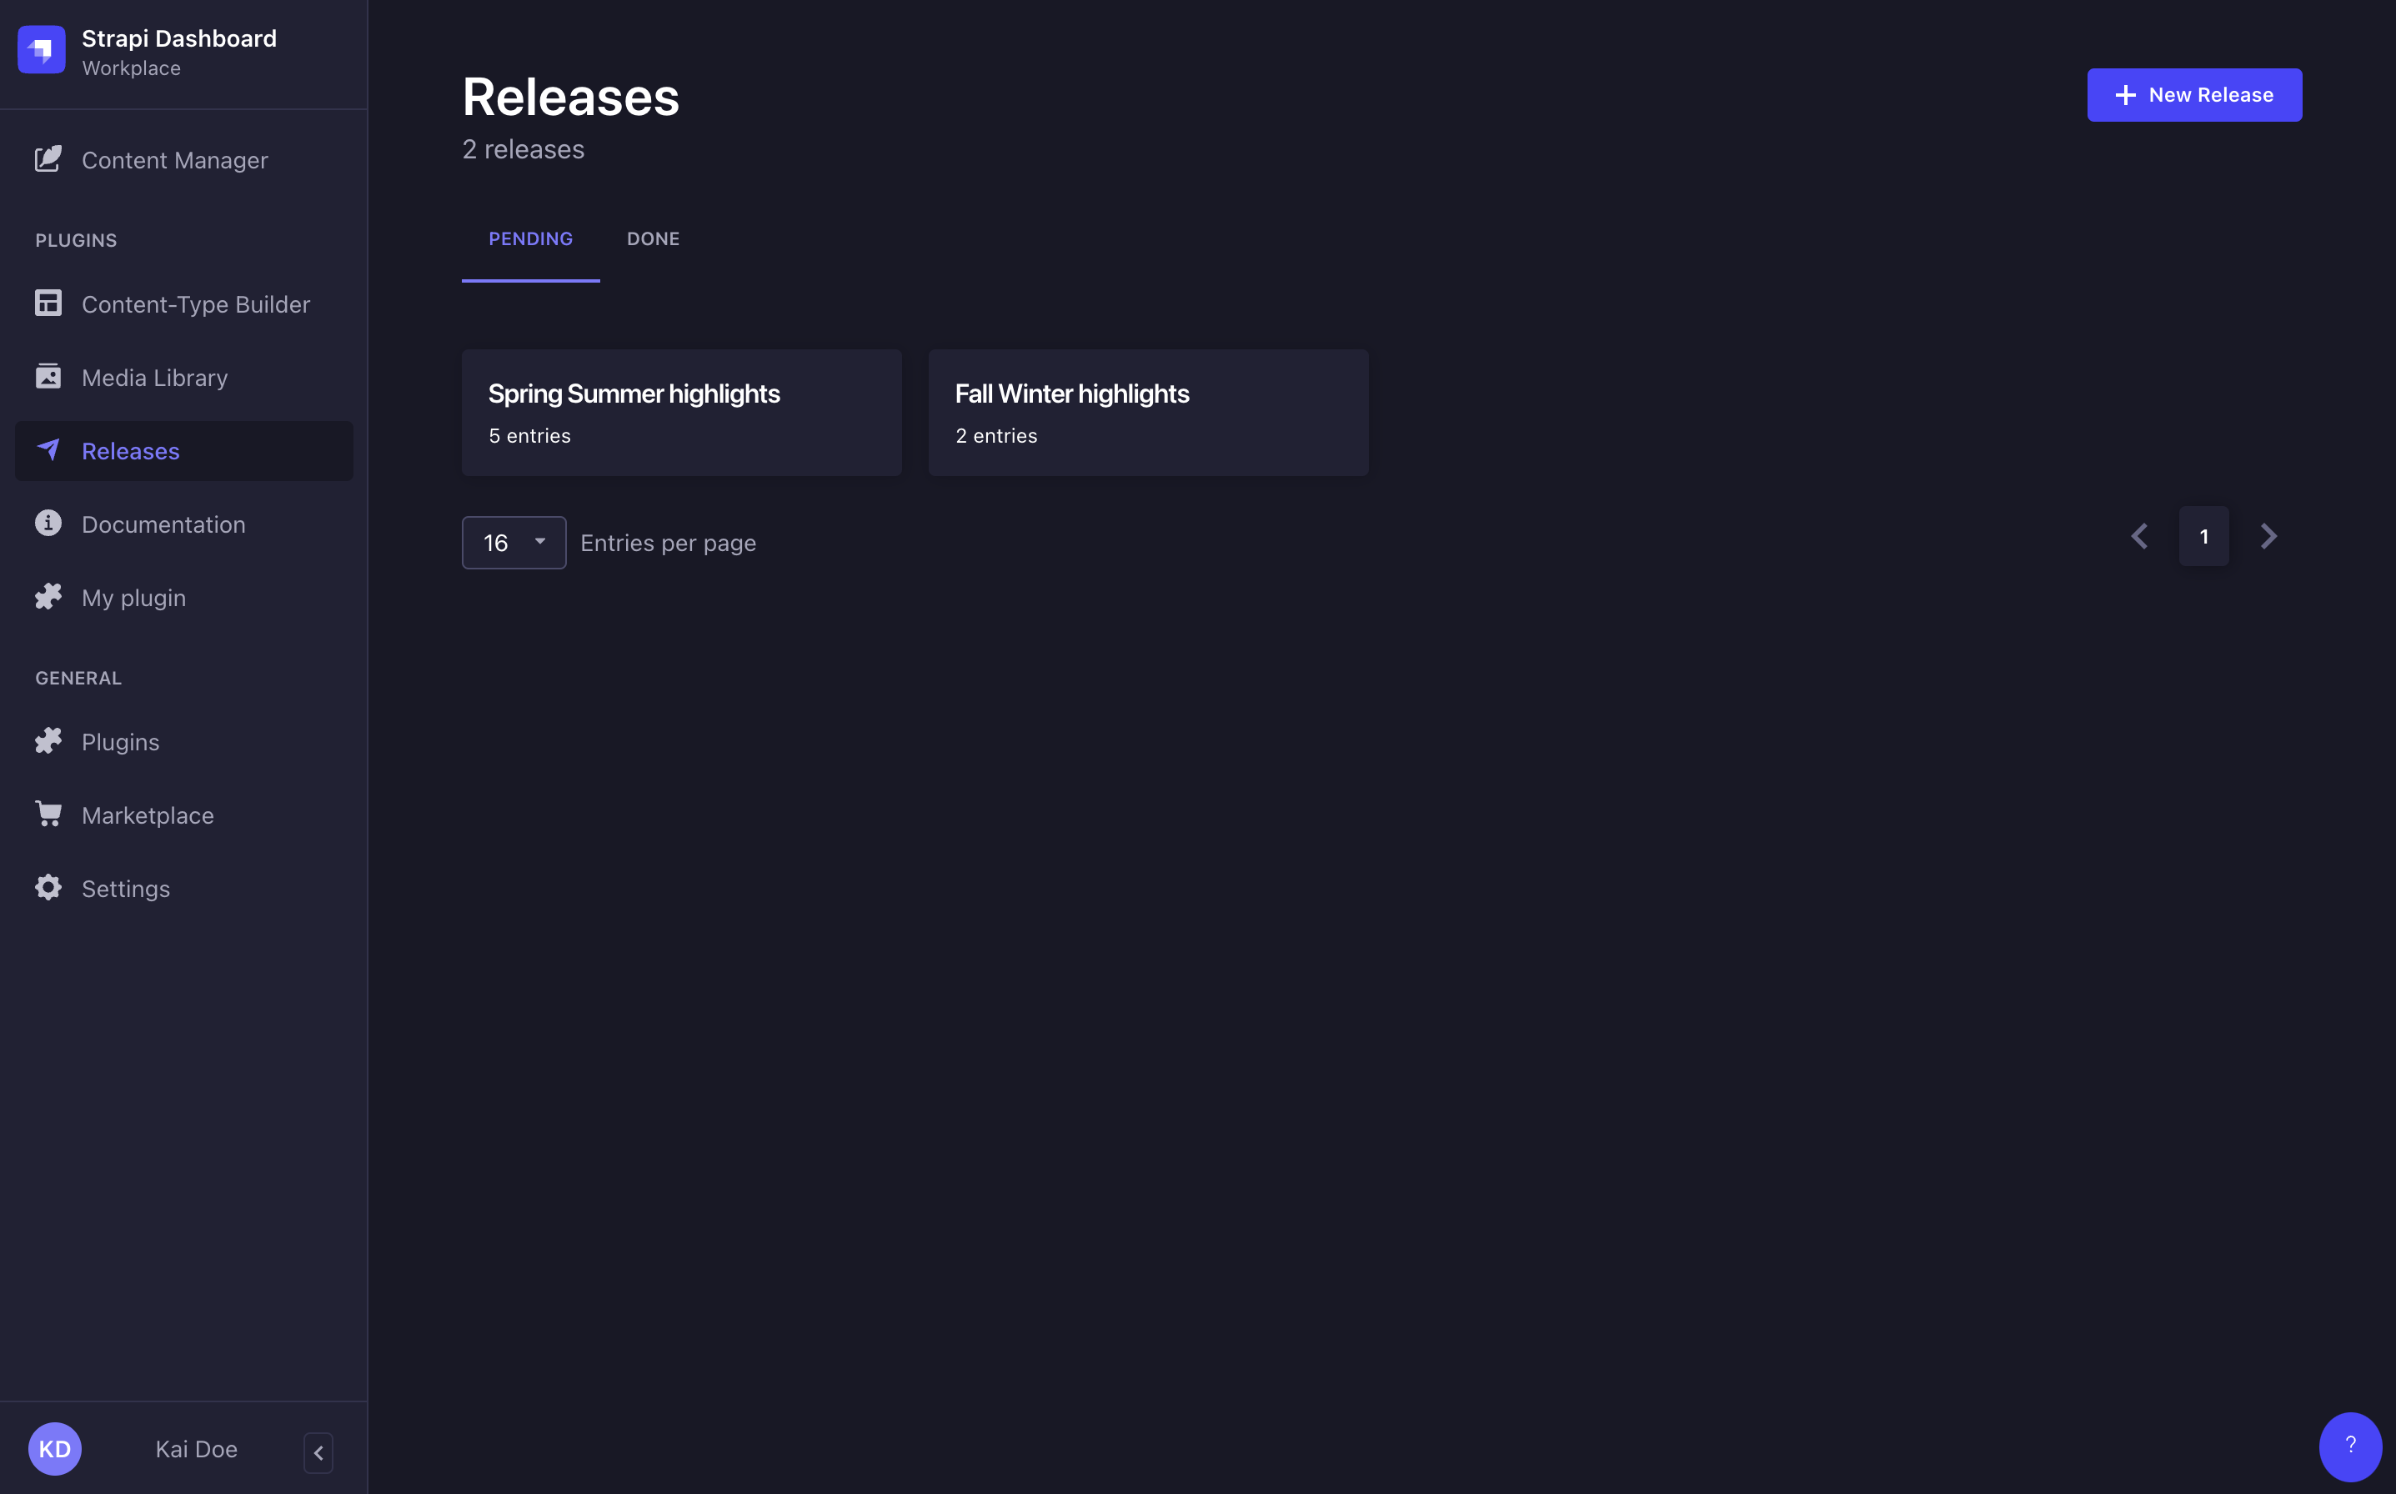The image size is (2396, 1494).
Task: Open Settings via the gear icon
Action: [x=48, y=887]
